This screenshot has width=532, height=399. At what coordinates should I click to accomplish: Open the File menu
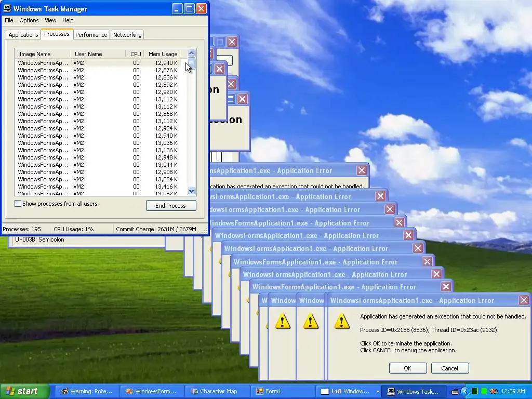tap(9, 20)
